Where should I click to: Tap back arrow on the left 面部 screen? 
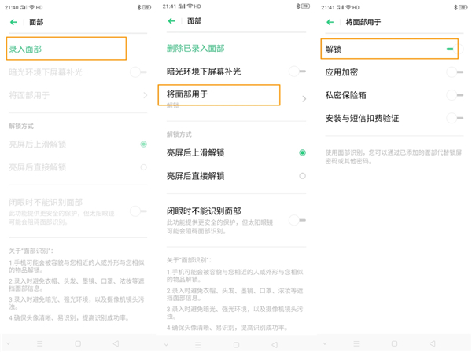click(x=13, y=22)
